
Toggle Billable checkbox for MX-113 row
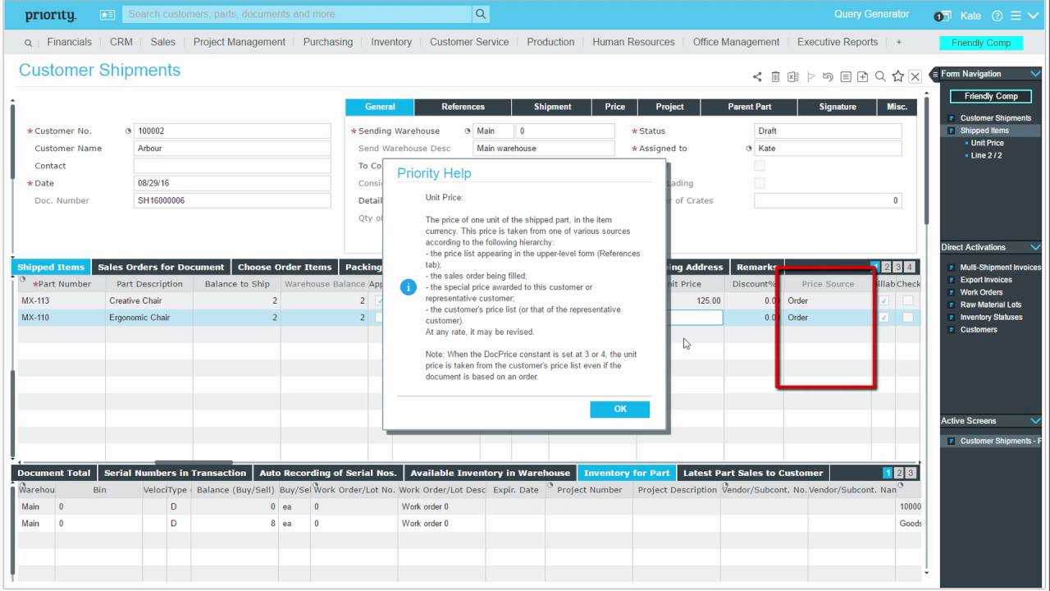[x=883, y=301]
